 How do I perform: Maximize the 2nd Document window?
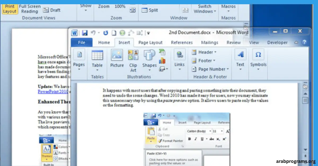285,31
